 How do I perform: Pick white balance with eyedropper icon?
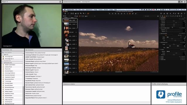(185, 37)
